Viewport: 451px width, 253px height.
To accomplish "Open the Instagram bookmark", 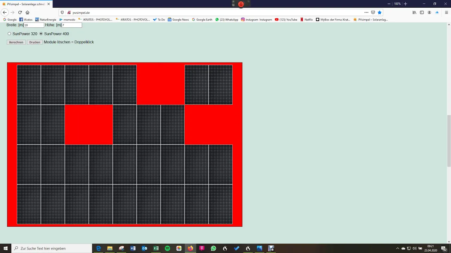I will pyautogui.click(x=257, y=20).
